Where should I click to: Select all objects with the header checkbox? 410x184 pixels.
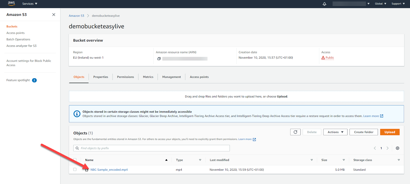click(x=75, y=160)
